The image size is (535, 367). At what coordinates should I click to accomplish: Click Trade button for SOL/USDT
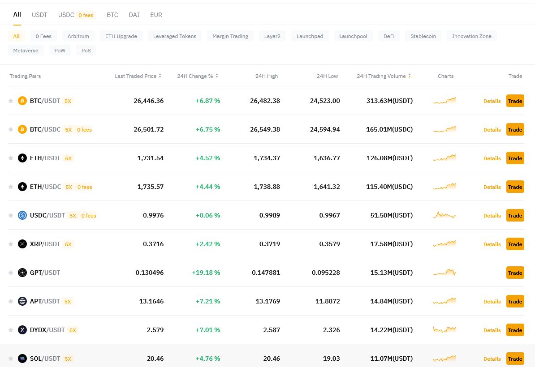515,358
